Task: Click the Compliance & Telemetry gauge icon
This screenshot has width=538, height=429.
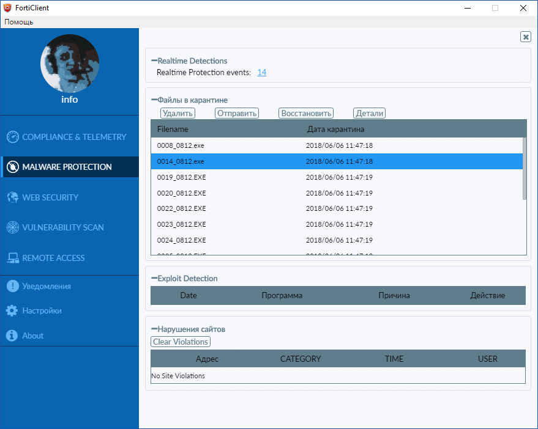Action: tap(13, 137)
